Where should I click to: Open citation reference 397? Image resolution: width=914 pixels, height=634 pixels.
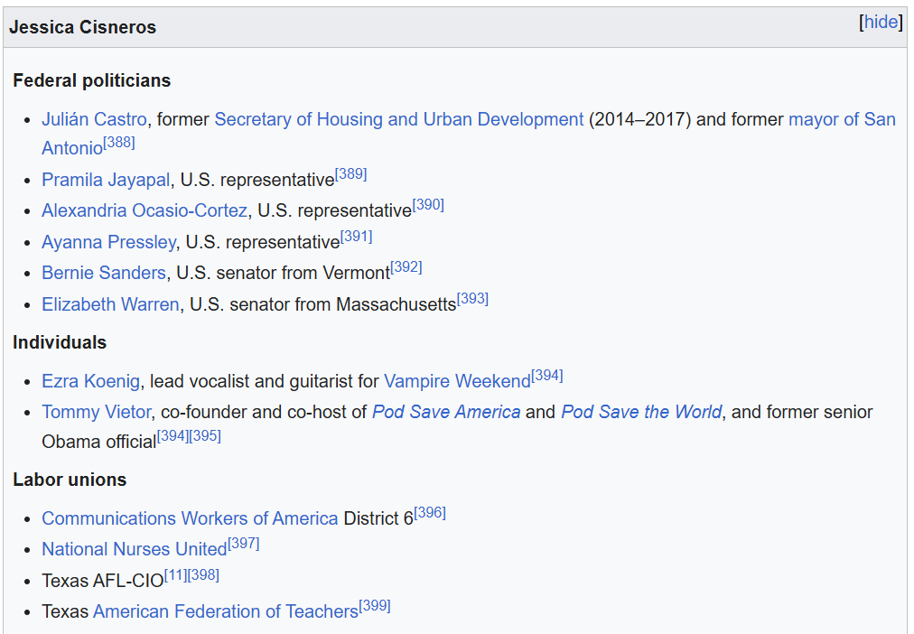pos(244,545)
